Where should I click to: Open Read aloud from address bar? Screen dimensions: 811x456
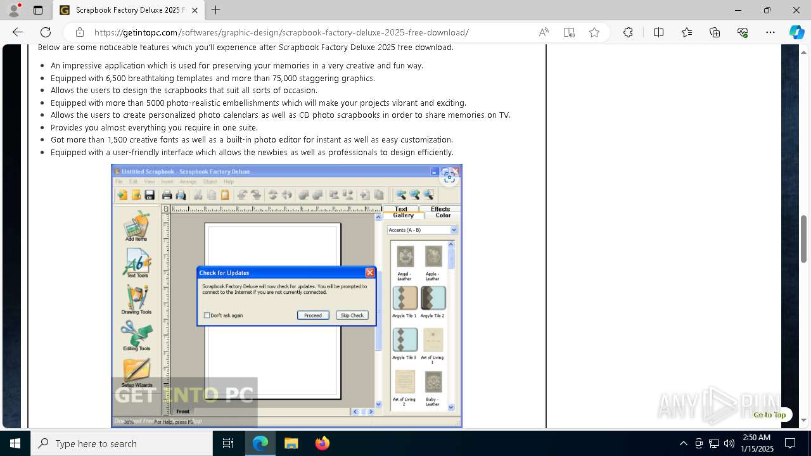[544, 32]
